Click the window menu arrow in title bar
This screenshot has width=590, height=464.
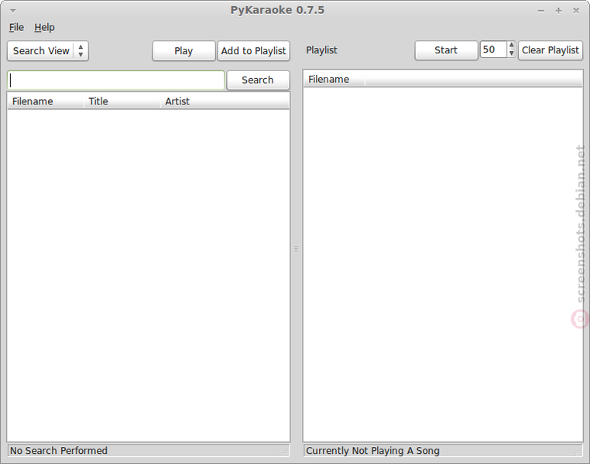point(13,11)
